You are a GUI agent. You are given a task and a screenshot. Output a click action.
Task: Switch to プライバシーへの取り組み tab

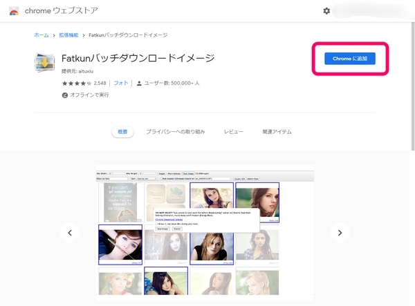click(176, 132)
